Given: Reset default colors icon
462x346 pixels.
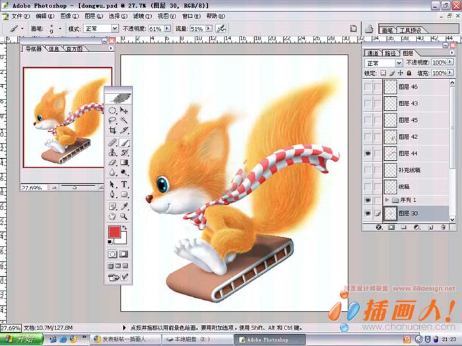Looking at the screenshot, I should point(110,242).
